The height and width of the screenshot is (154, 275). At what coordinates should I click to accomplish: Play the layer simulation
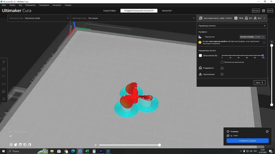96,145
